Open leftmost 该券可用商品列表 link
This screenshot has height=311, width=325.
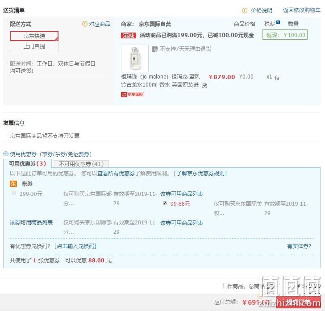coord(31,223)
